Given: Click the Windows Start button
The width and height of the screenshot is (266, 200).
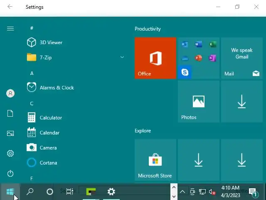Looking at the screenshot, I should pyautogui.click(x=10, y=192).
